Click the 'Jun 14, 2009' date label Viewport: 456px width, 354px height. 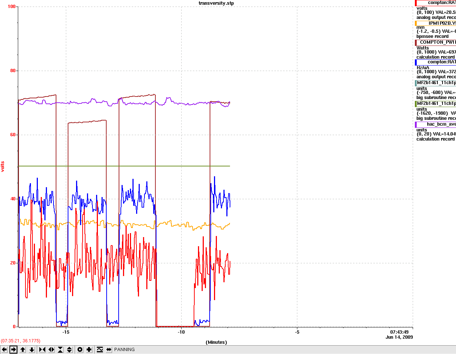tap(399, 337)
